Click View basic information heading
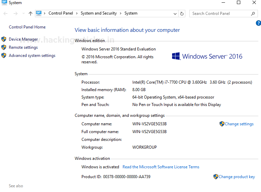The image size is (261, 192). click(x=127, y=30)
